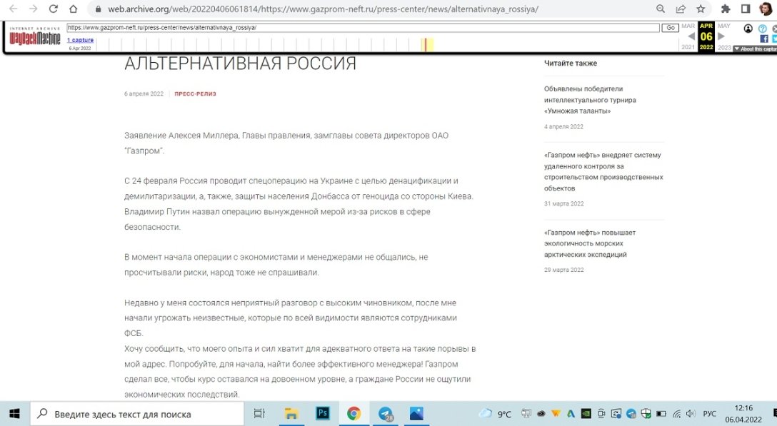Click the yellow marker on the capture timeline
The height and width of the screenshot is (426, 777).
426,44
